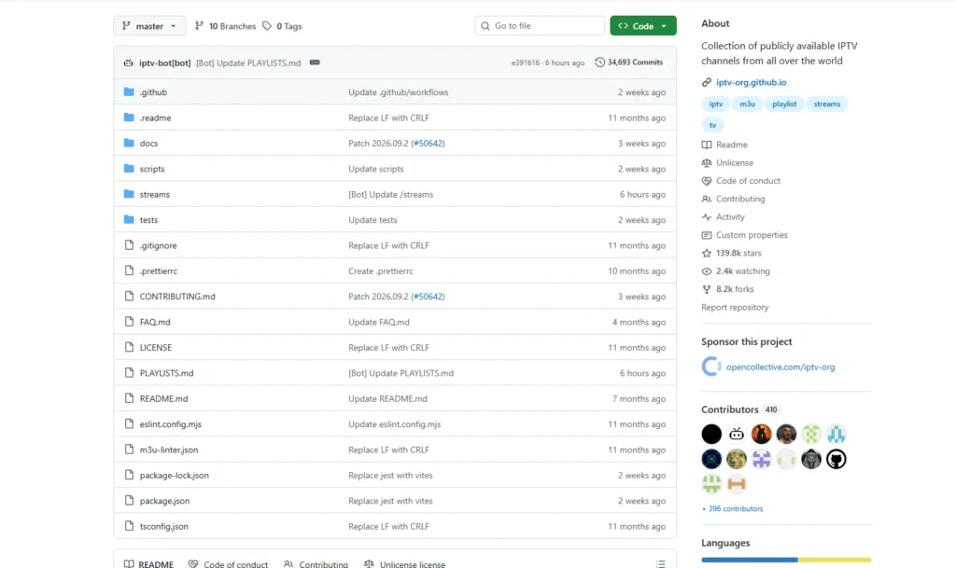Viewport: 956px width, 568px height.
Task: Focus the Go to file search field
Action: 540,25
